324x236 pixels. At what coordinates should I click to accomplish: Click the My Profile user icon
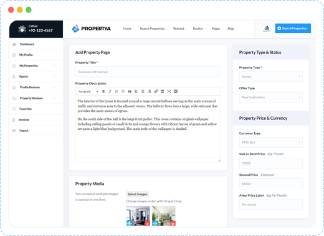point(14,55)
